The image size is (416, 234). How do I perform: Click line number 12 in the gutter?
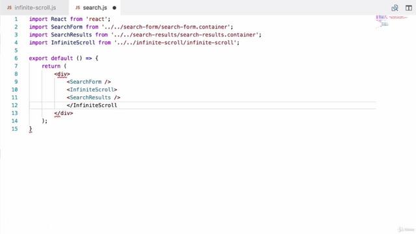click(x=14, y=105)
